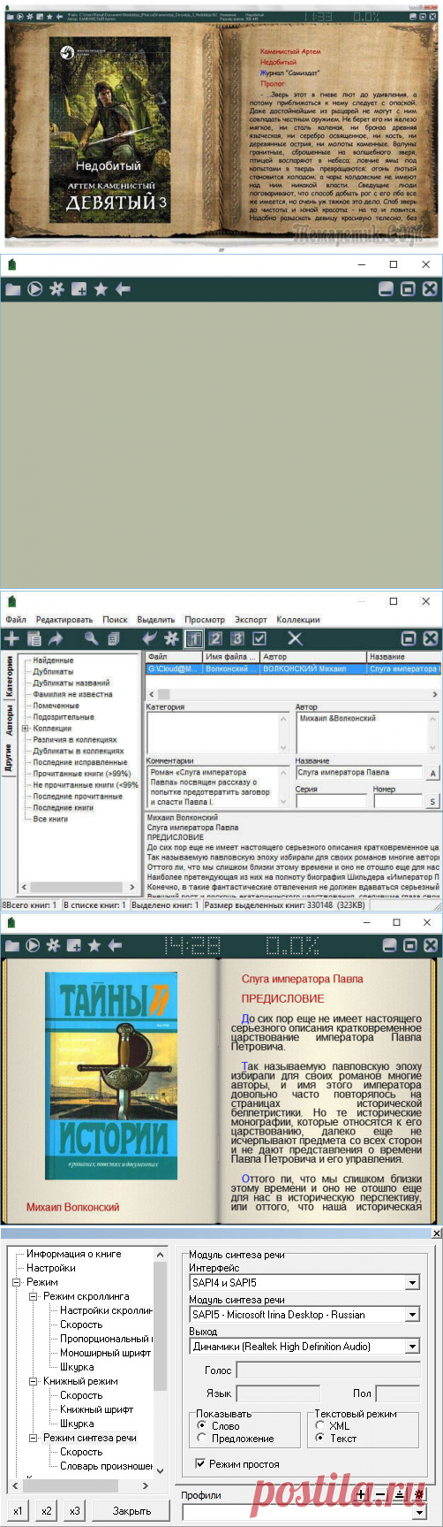Click profile settings gear icon near Профили
This screenshot has height=1527, width=443.
(x=419, y=1495)
